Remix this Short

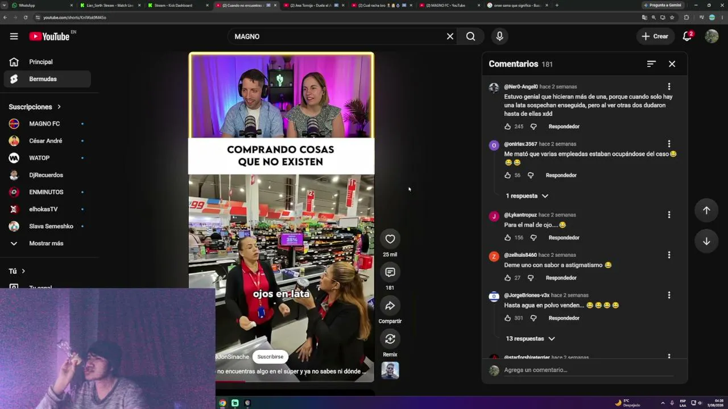tap(390, 339)
